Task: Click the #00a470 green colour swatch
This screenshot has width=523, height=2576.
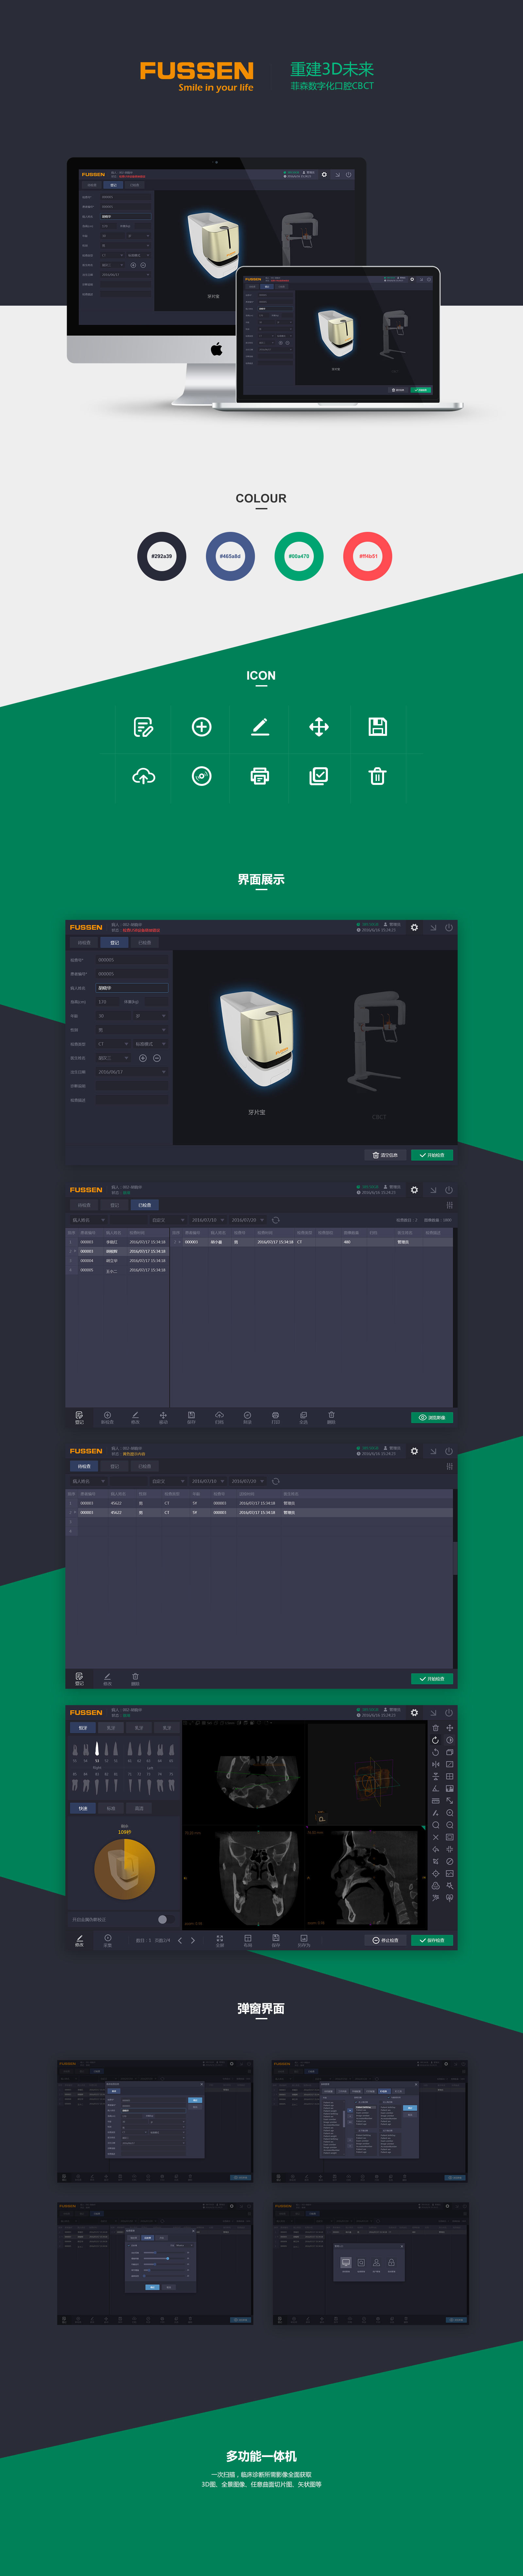Action: click(299, 556)
